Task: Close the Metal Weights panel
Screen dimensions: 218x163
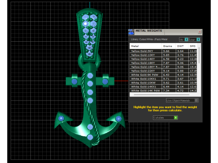Action: pos(200,32)
